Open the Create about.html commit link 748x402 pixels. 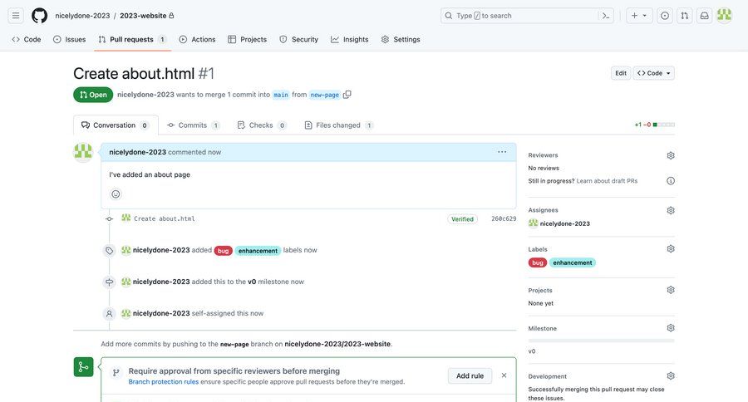tap(164, 219)
